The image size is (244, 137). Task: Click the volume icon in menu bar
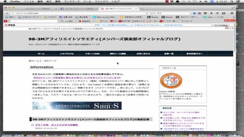click(x=206, y=2)
